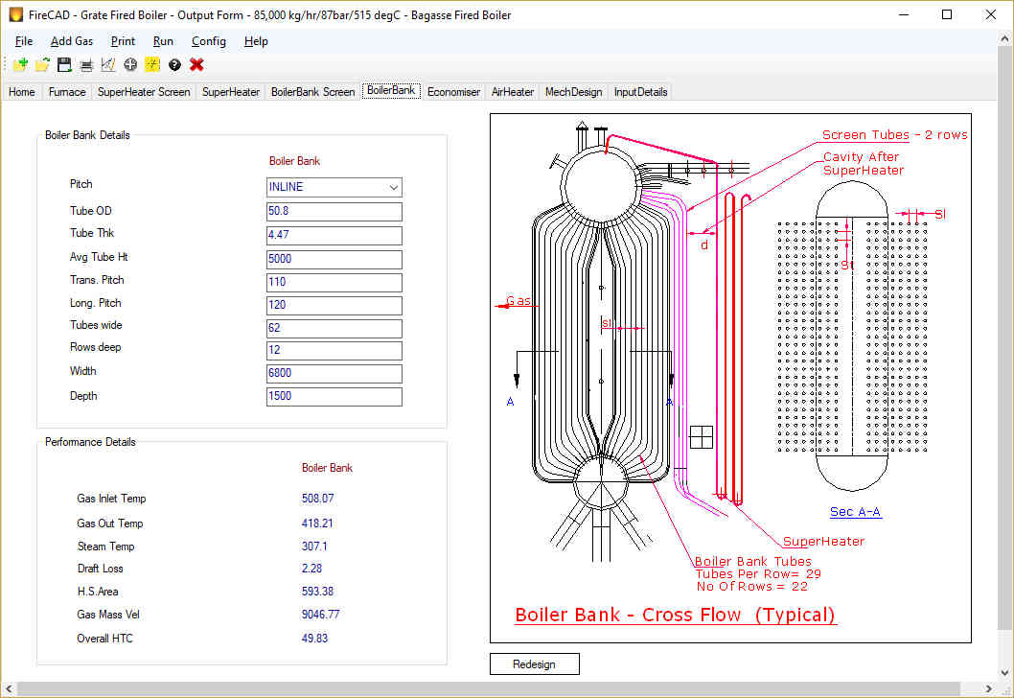Image resolution: width=1014 pixels, height=698 pixels.
Task: Click the gray plus circle toolbar icon
Action: (130, 64)
